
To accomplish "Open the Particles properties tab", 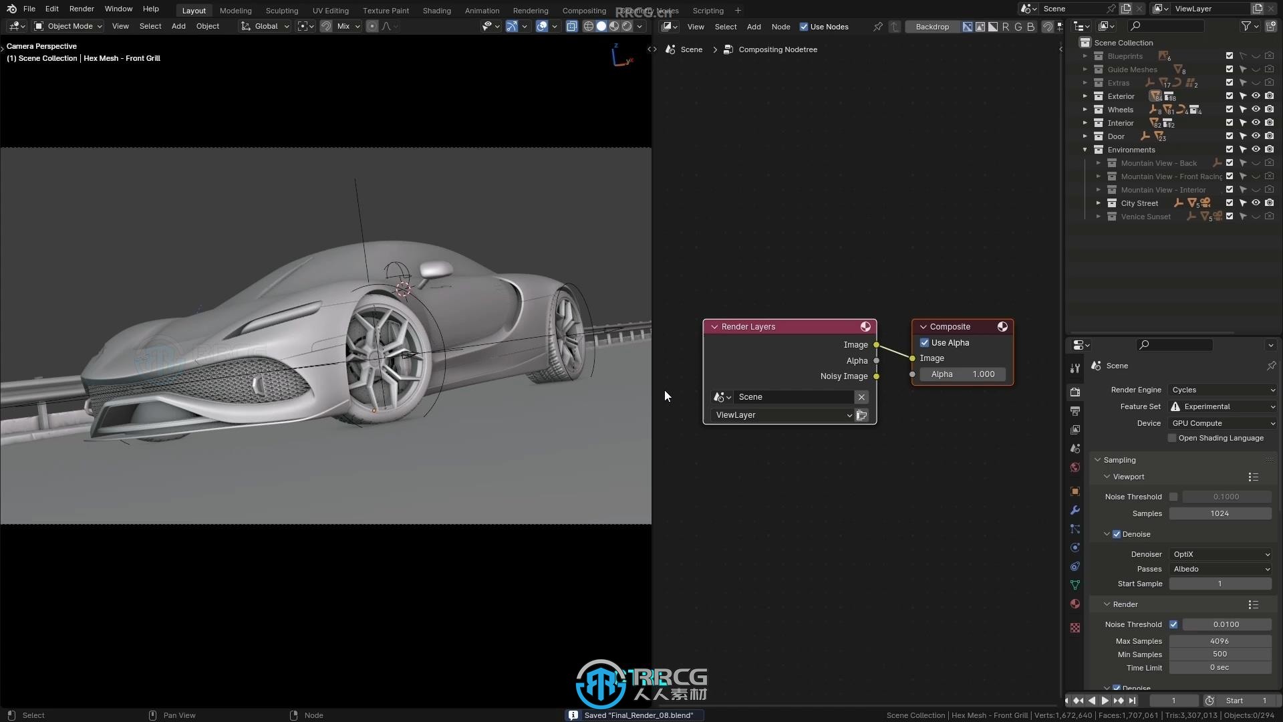I will click(x=1075, y=529).
